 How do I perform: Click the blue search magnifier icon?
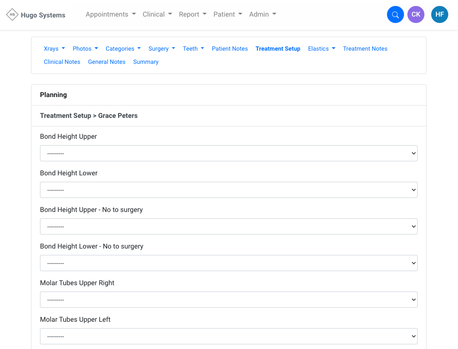(x=395, y=14)
